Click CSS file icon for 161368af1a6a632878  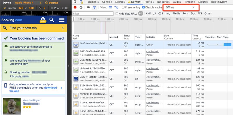76,53
